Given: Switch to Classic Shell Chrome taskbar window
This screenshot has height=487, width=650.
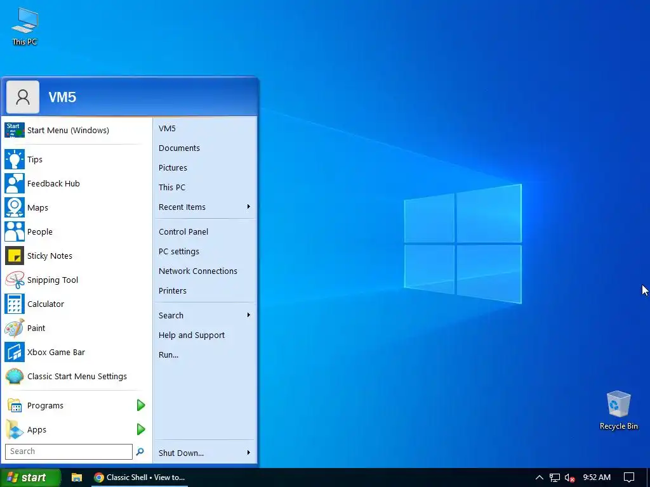Looking at the screenshot, I should (140, 477).
